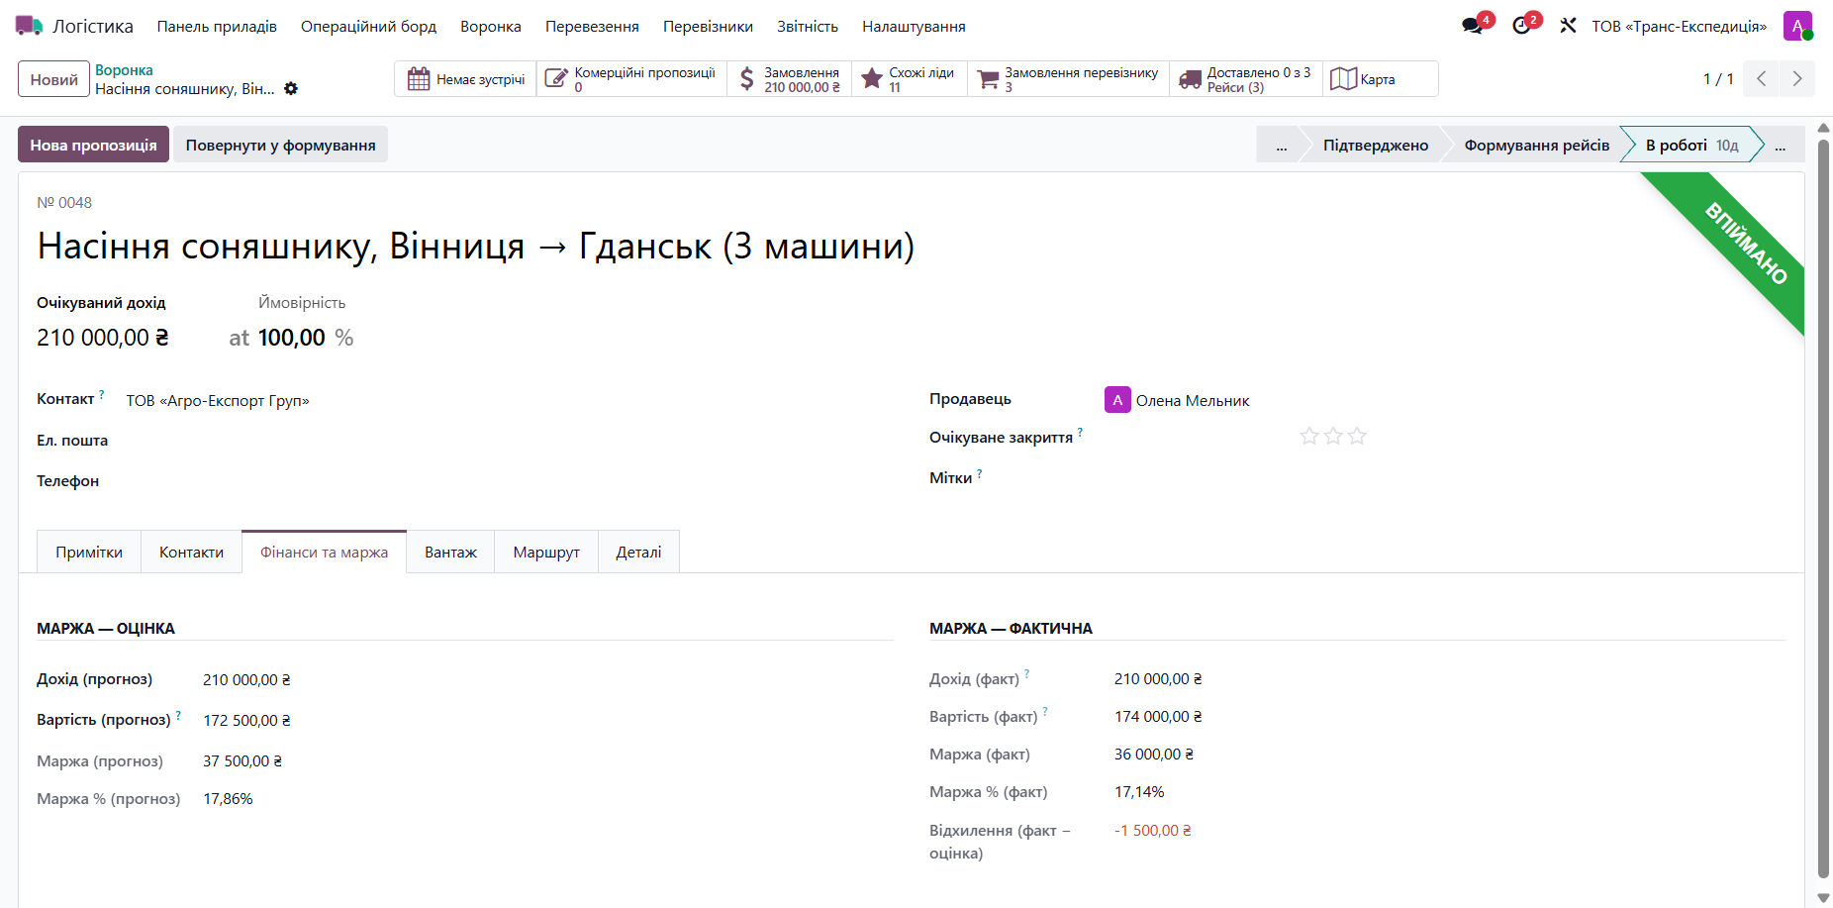Set priority to first star
Image resolution: width=1833 pixels, height=908 pixels.
(x=1309, y=436)
